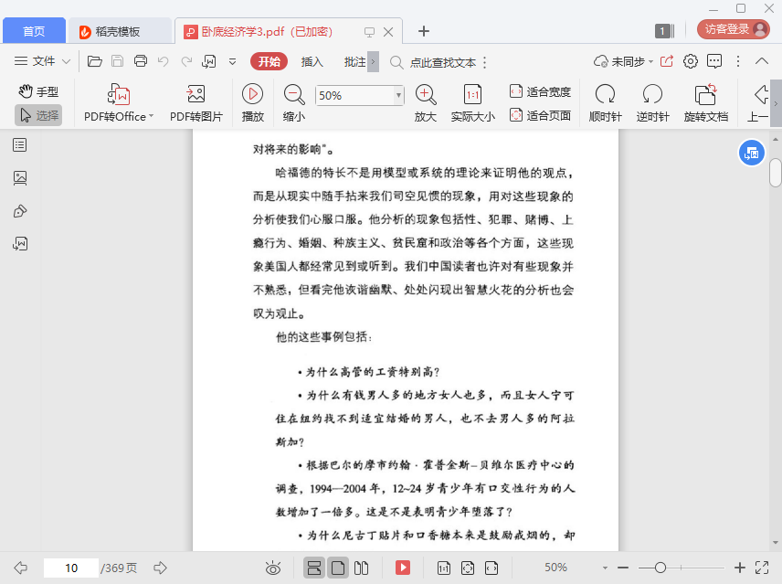Open the top-right vertical dots menu

(x=738, y=61)
